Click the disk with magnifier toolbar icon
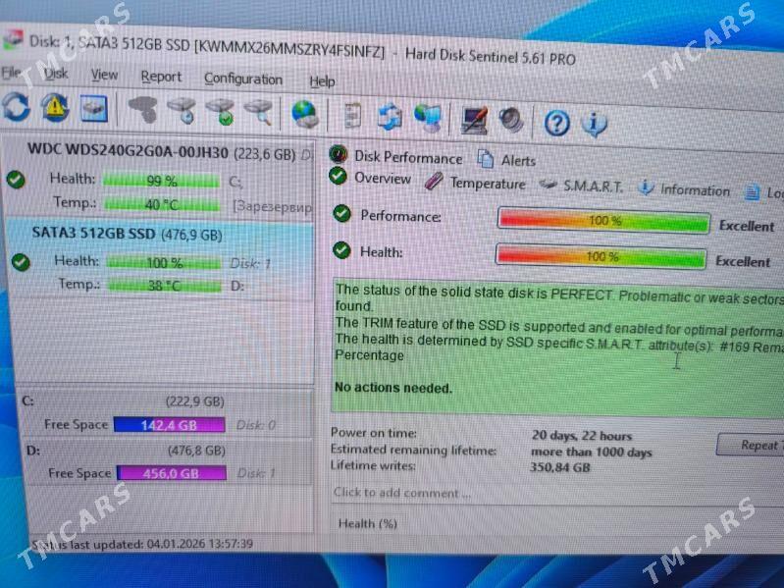Viewport: 784px width, 588px height. (258, 113)
